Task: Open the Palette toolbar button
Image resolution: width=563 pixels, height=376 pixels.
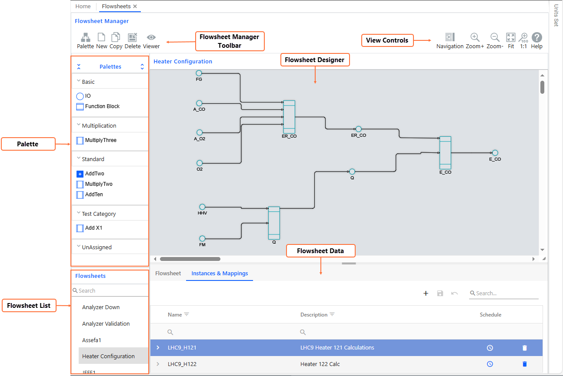Action: (x=85, y=41)
